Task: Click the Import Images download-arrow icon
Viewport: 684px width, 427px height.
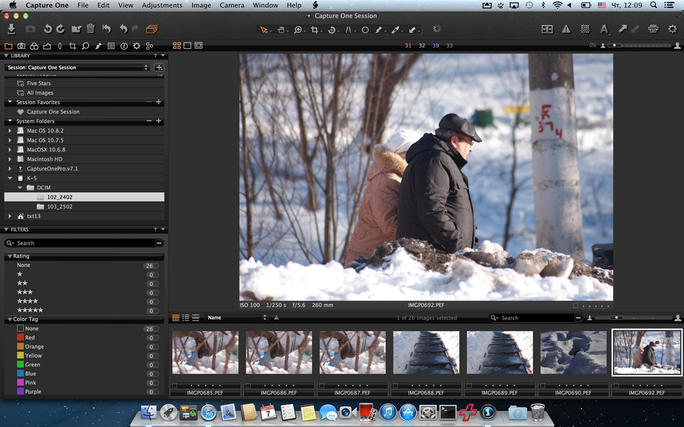Action: tap(11, 29)
